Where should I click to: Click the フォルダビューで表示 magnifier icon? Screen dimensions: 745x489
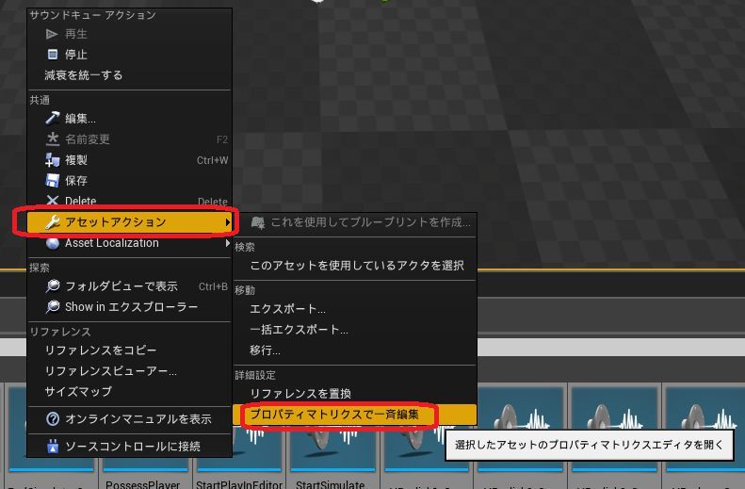53,285
